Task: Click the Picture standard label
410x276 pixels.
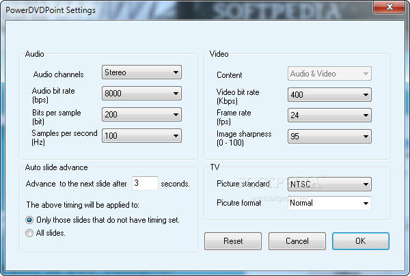Action: 243,184
